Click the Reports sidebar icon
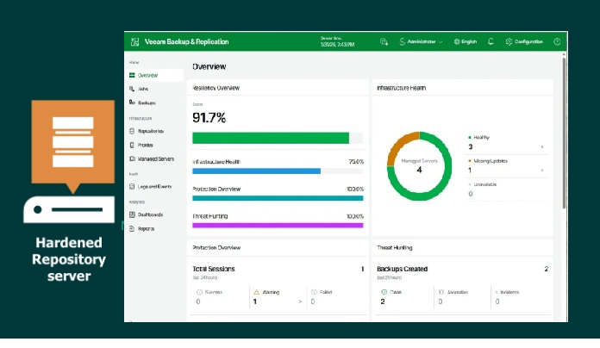This screenshot has height=348, width=600. 131,228
